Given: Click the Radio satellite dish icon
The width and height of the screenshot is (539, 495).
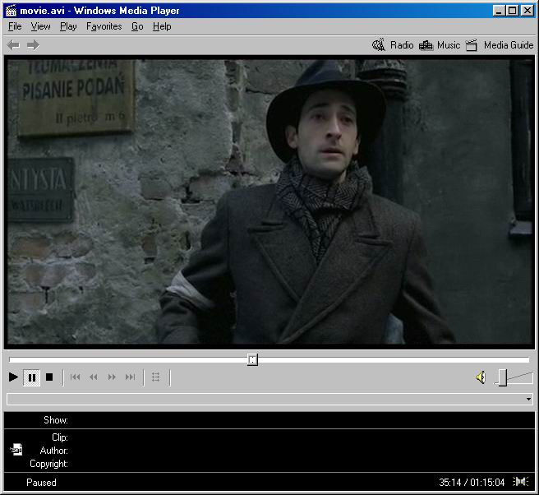Looking at the screenshot, I should coord(379,44).
